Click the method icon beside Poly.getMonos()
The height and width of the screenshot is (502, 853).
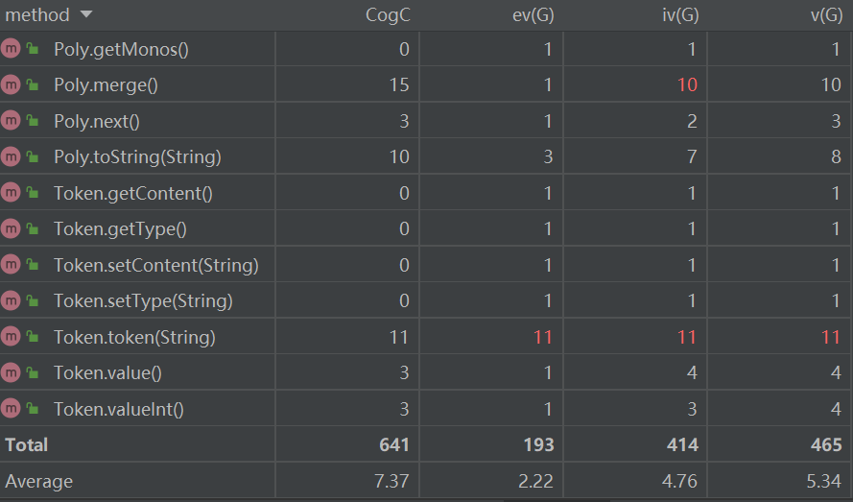[x=12, y=49]
